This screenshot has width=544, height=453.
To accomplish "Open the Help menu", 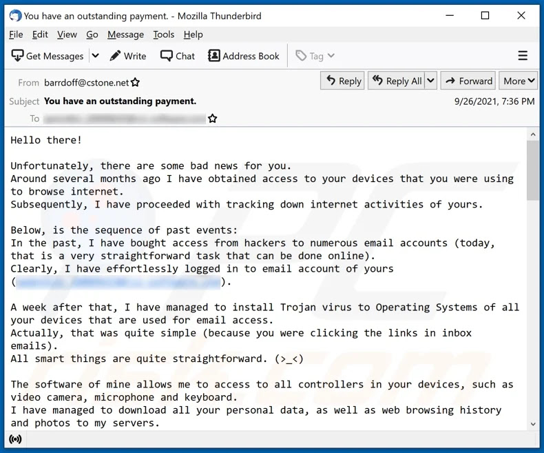I will click(x=193, y=34).
